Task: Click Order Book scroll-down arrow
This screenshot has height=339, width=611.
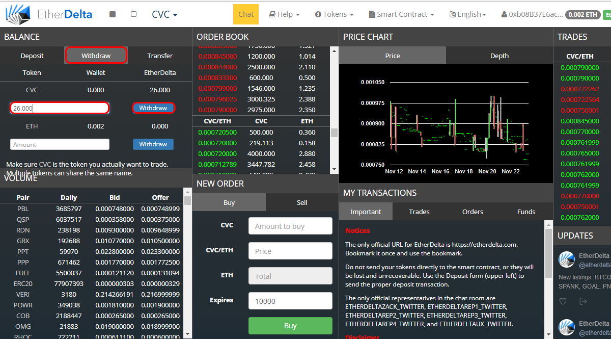Action: tap(334, 169)
